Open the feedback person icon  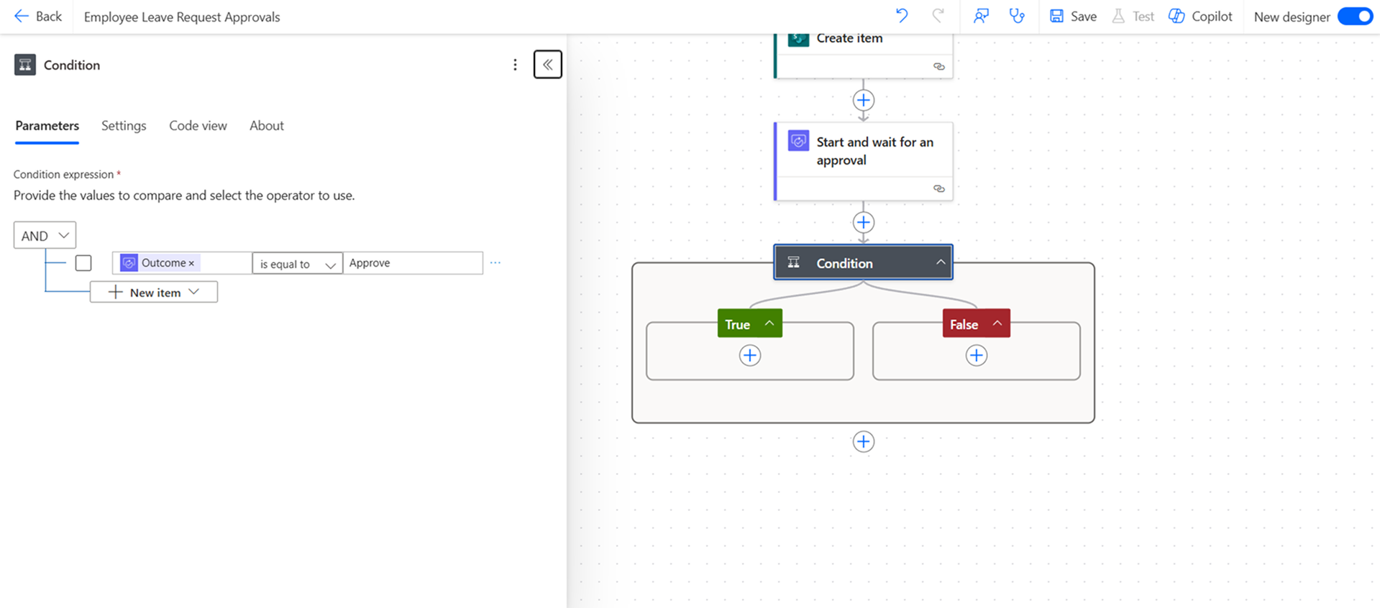click(981, 16)
